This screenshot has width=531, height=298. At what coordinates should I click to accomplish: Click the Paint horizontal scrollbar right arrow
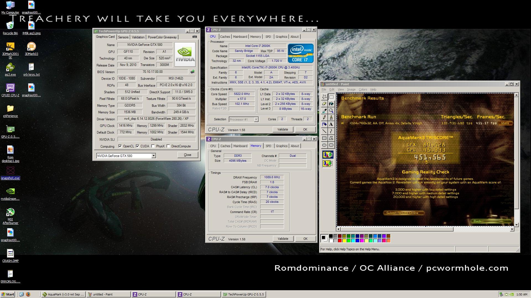tap(512, 229)
